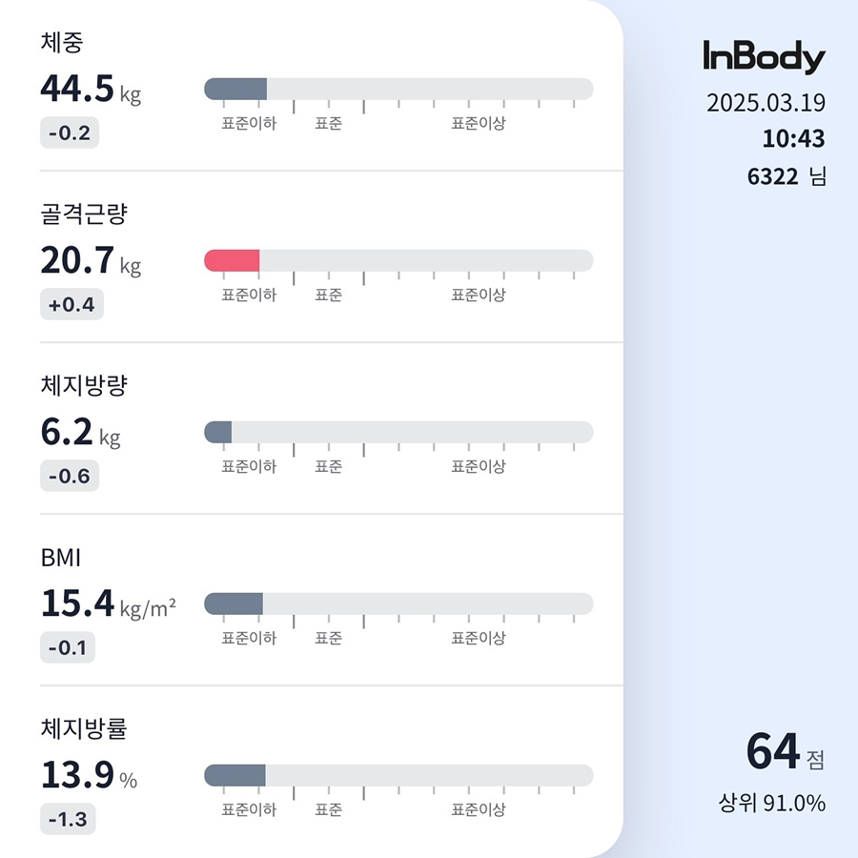The width and height of the screenshot is (858, 858).
Task: Click the 20.7 kg skeletal muscle value
Action: tap(91, 260)
